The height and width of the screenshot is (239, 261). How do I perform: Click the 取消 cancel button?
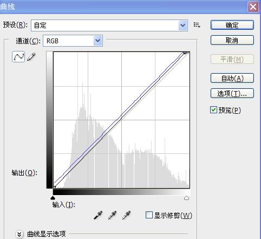pos(232,40)
